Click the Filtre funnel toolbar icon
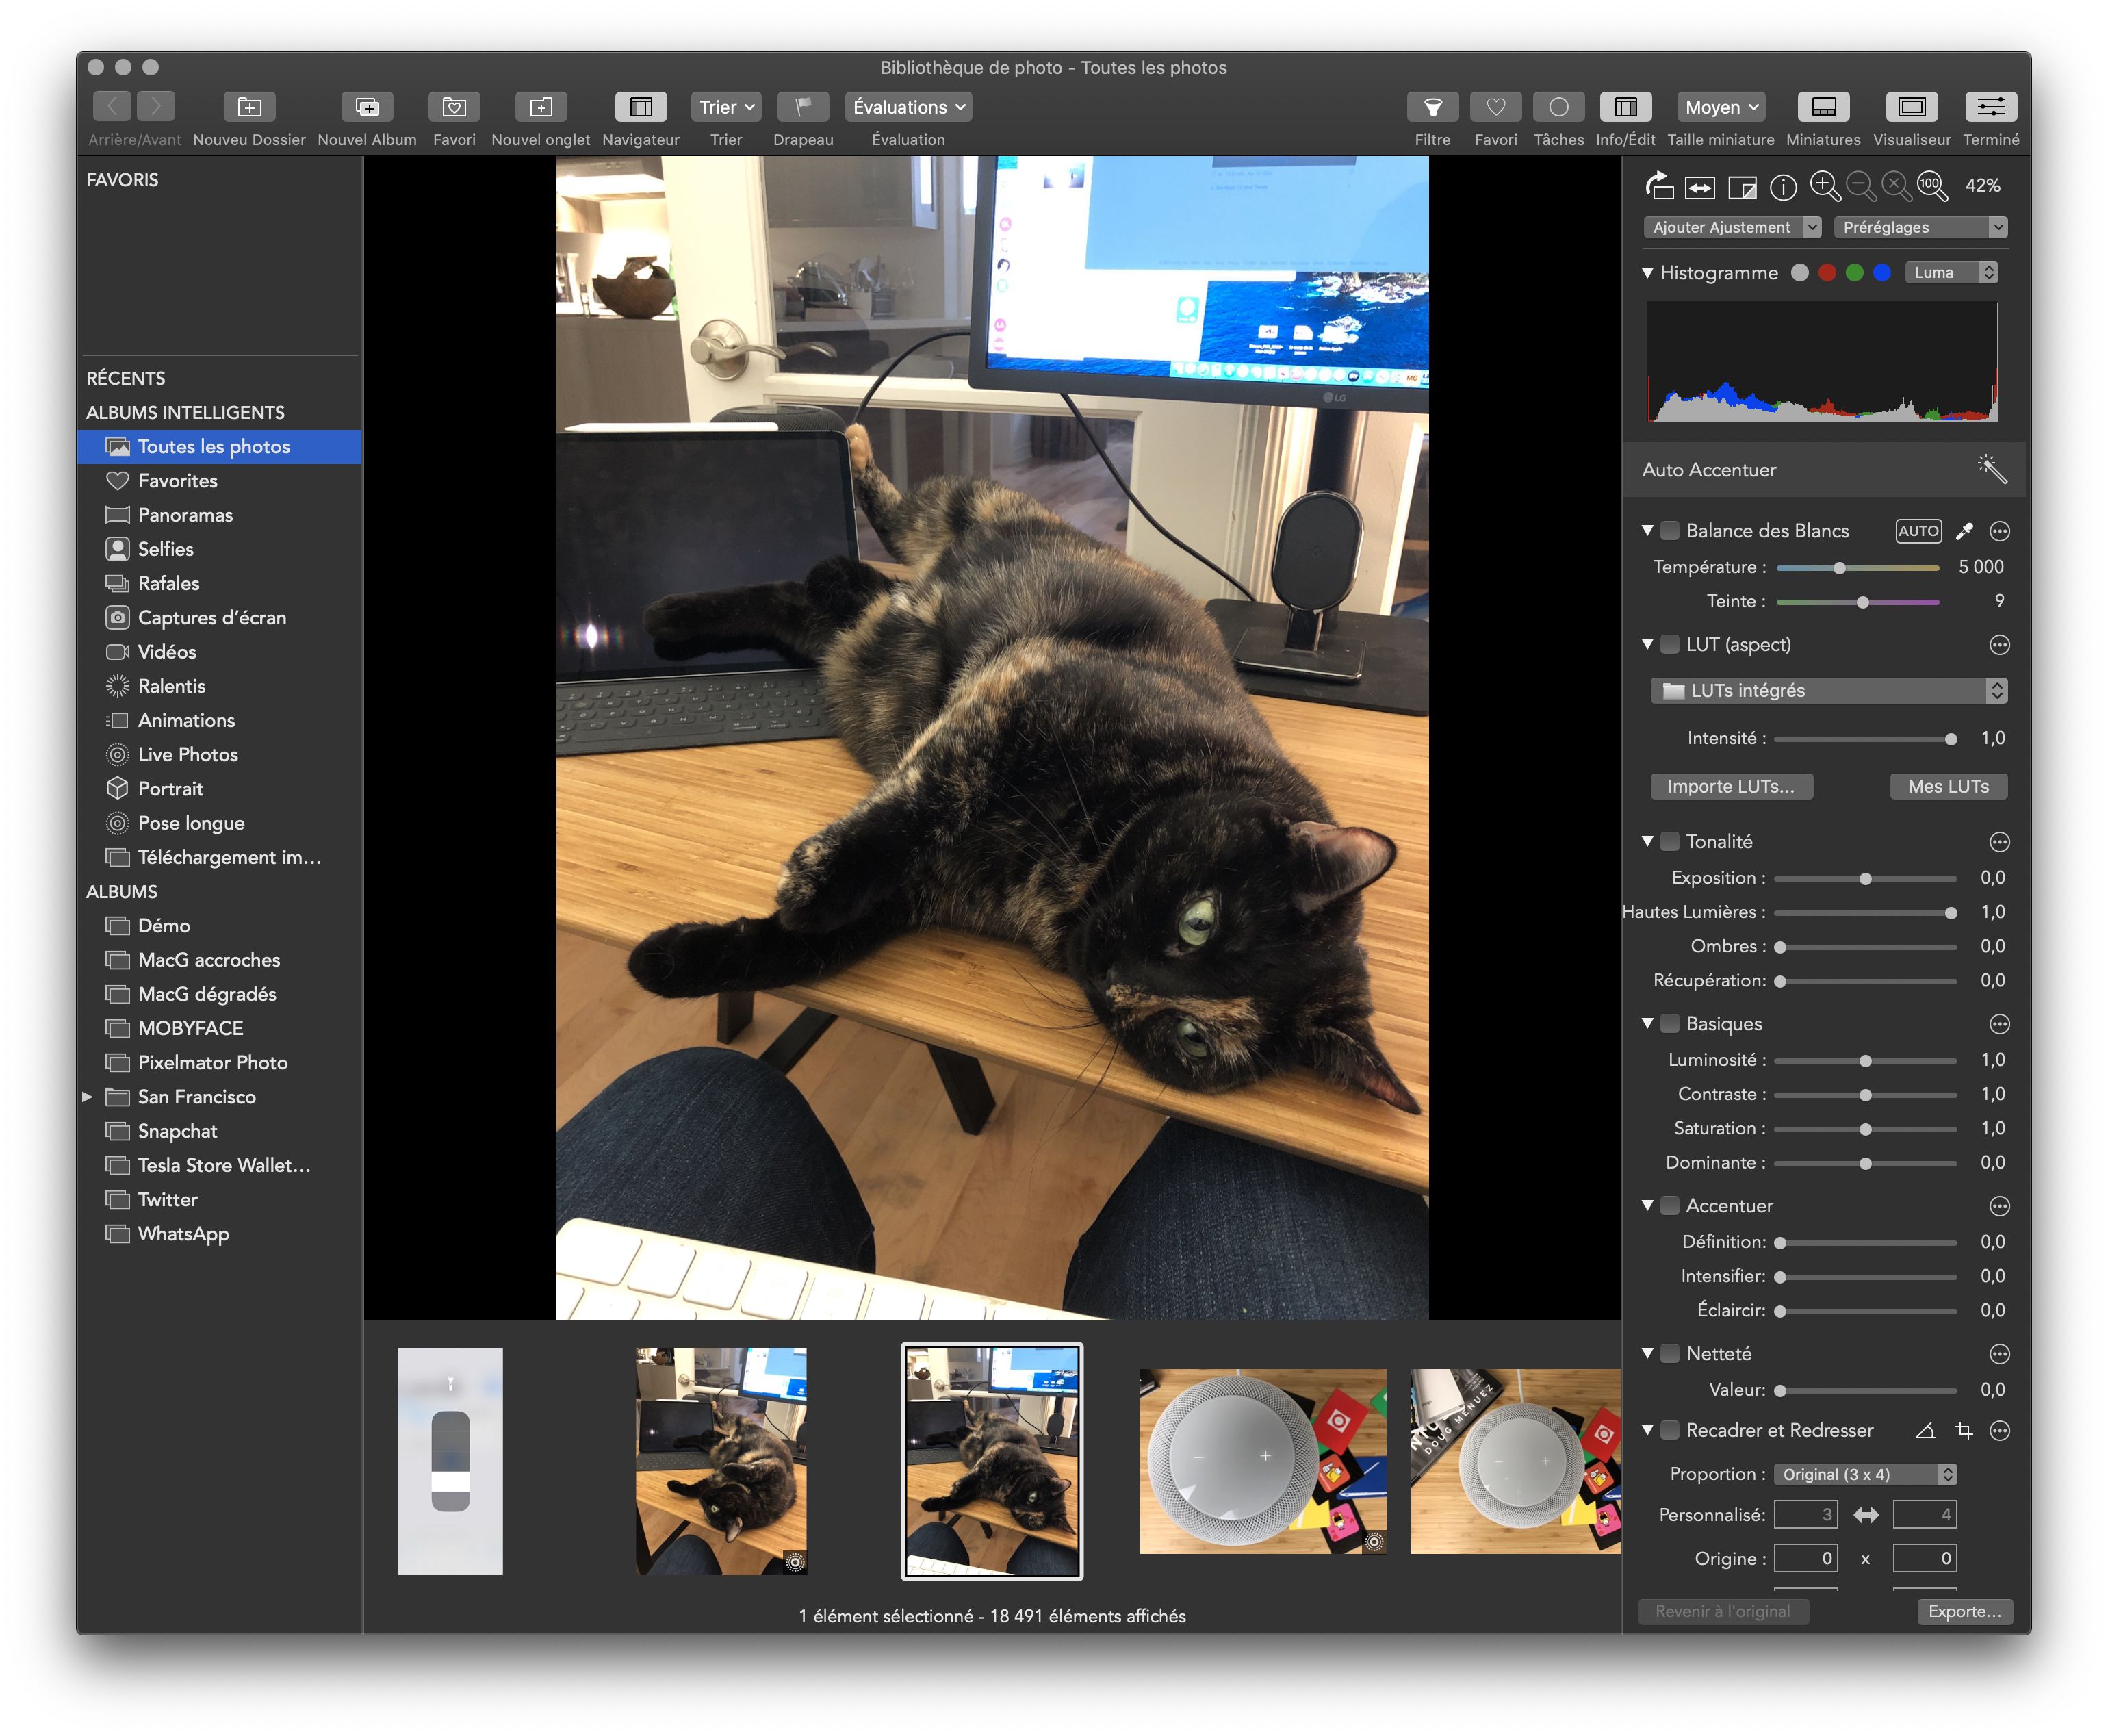The image size is (2108, 1736). pos(1432,107)
